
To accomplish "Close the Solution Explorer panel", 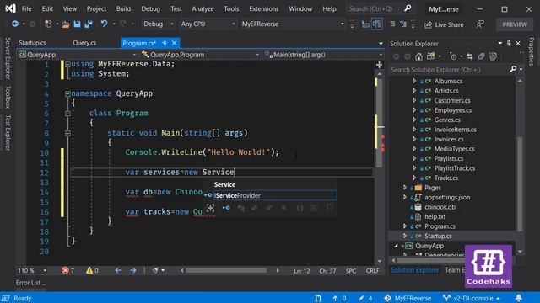I will pyautogui.click(x=518, y=43).
